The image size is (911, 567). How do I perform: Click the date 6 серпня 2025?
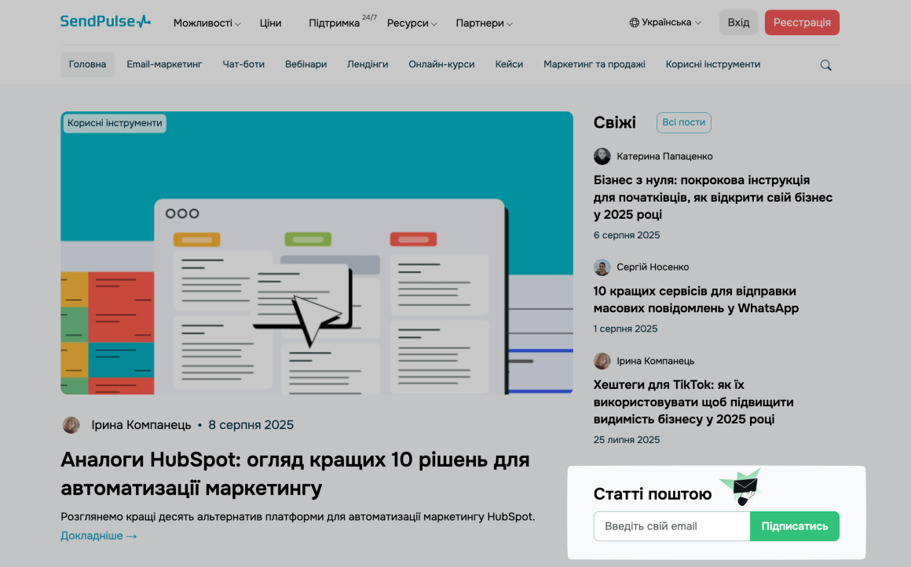627,235
